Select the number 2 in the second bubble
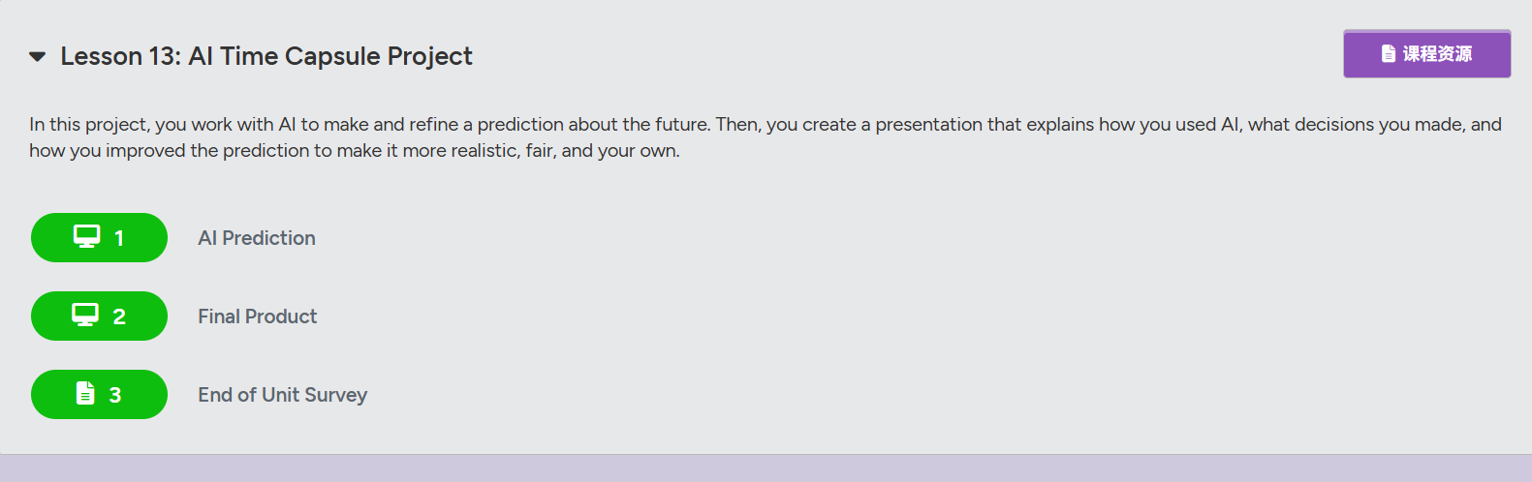 pyautogui.click(x=119, y=316)
